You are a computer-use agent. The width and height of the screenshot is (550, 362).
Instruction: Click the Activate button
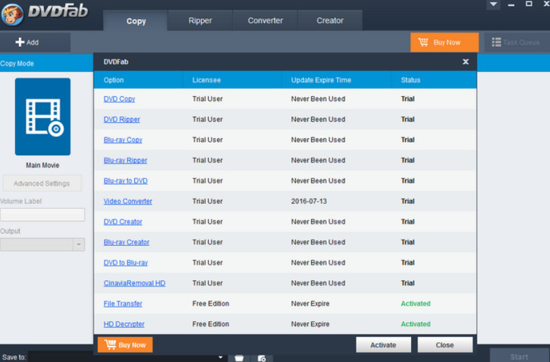383,345
